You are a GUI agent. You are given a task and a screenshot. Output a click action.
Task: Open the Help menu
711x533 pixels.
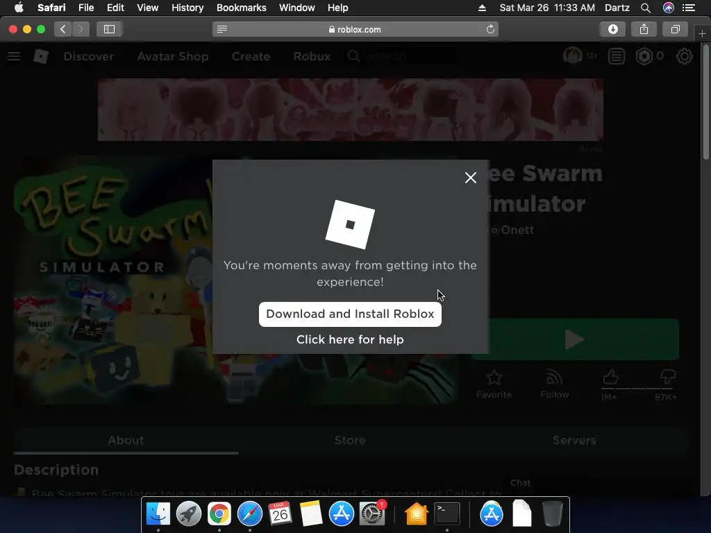tap(338, 8)
